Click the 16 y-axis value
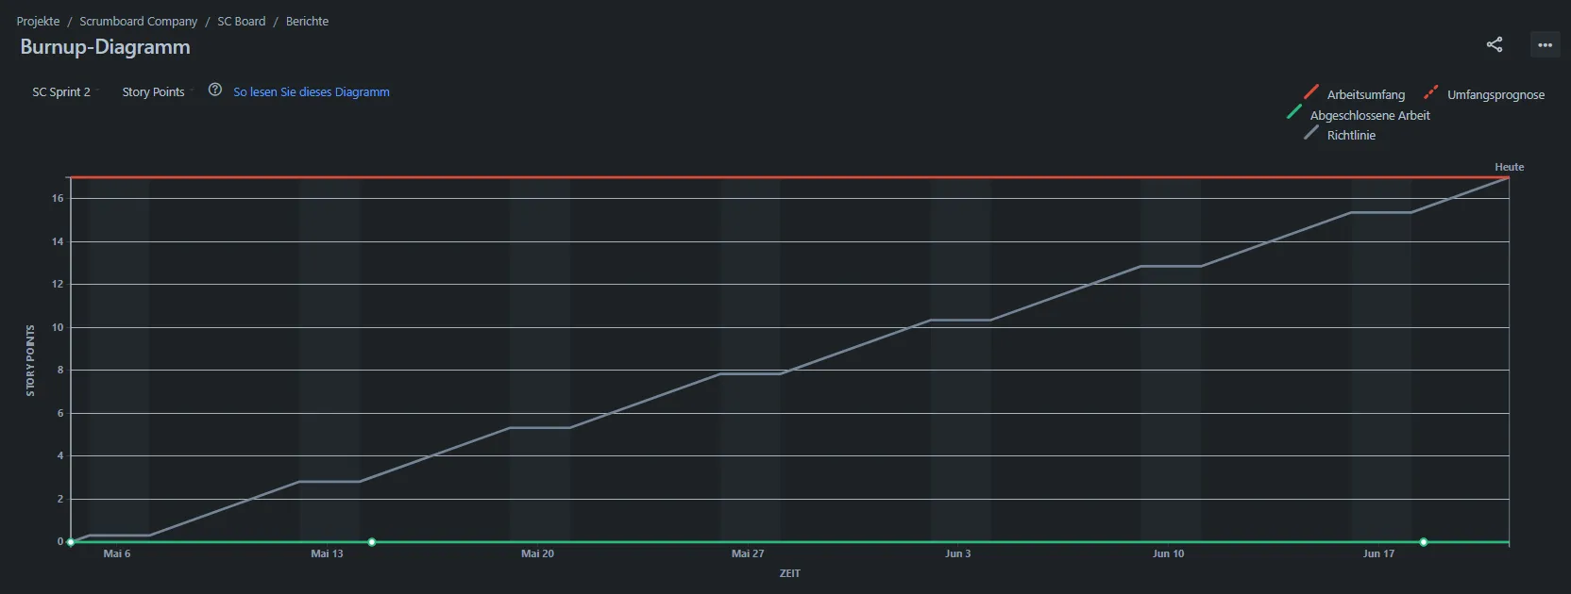The height and width of the screenshot is (594, 1571). 58,198
